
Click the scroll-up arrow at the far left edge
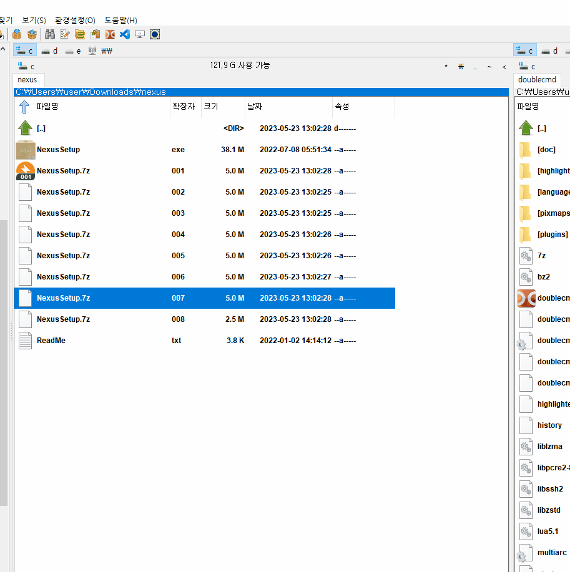tap(3, 49)
